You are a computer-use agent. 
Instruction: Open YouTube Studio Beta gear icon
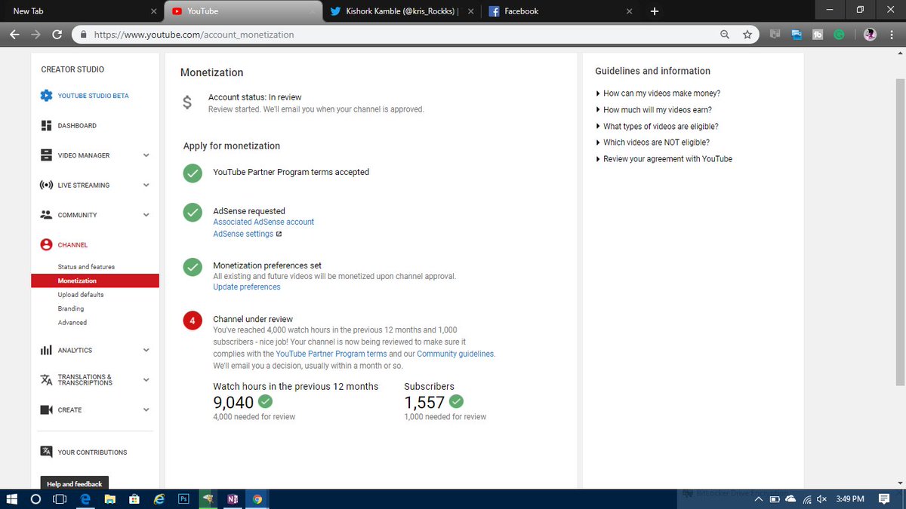pyautogui.click(x=46, y=96)
